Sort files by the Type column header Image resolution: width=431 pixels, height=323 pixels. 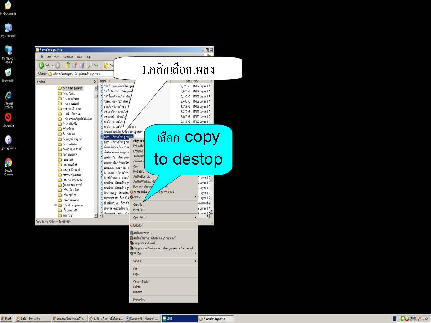[201, 81]
